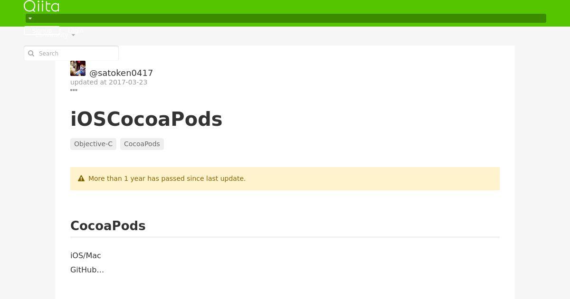Click the search magnifier icon
This screenshot has width=570, height=299.
31,54
